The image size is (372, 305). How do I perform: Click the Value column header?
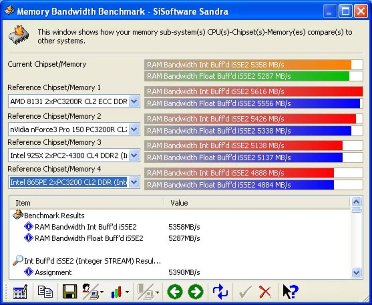[257, 203]
